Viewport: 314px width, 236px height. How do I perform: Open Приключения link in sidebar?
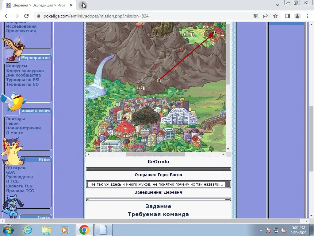point(21,31)
